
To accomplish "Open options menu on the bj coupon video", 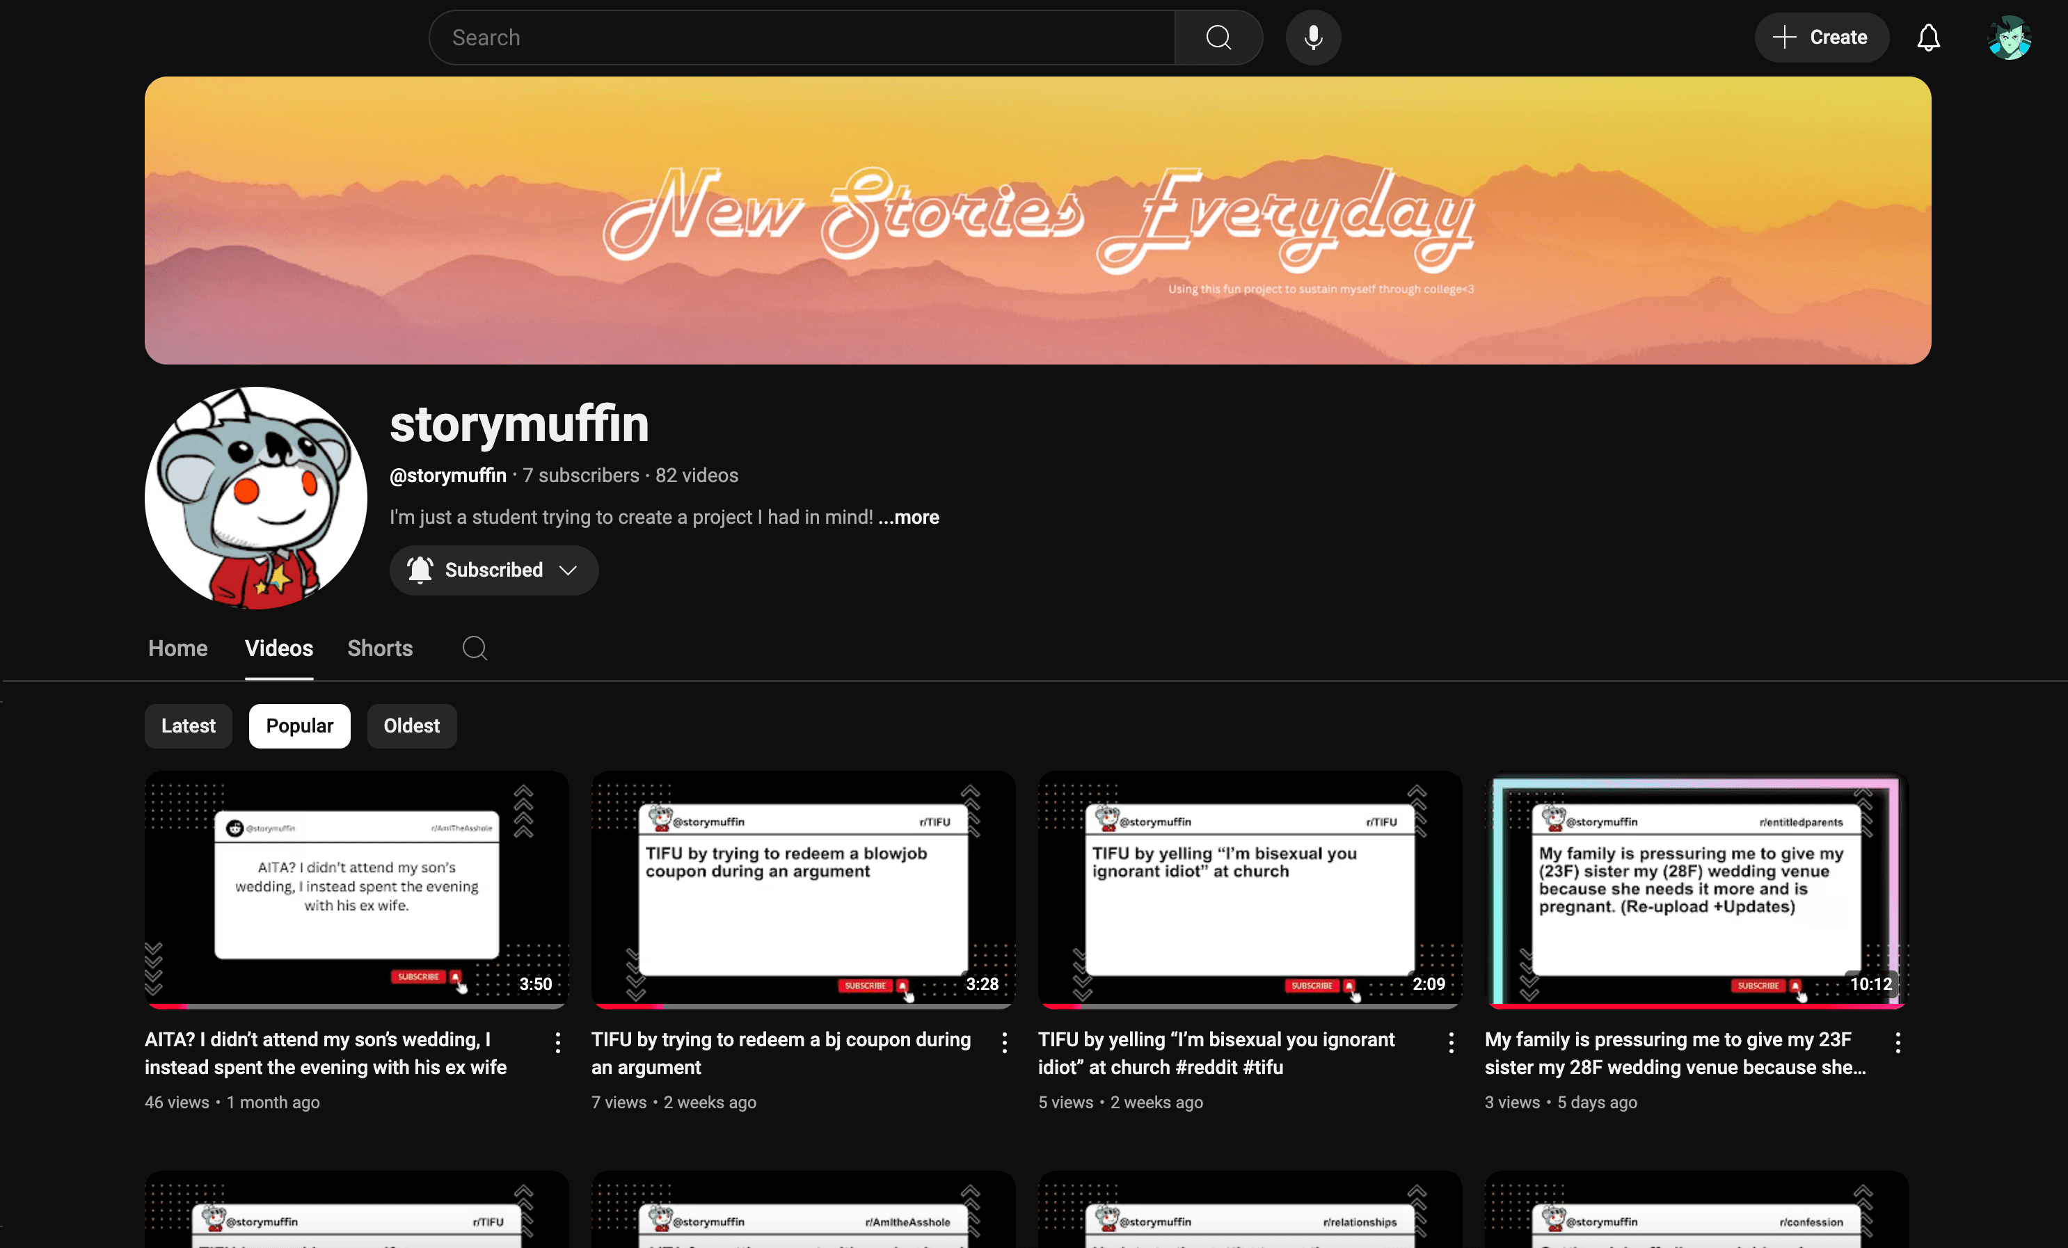I will tap(1004, 1042).
